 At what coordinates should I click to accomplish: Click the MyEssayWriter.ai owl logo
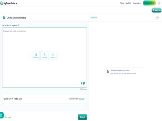coord(2,3)
